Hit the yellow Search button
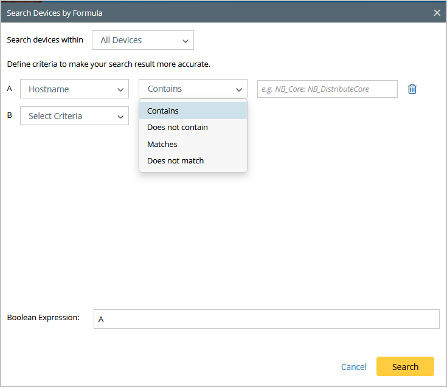The width and height of the screenshot is (447, 387). tap(405, 366)
